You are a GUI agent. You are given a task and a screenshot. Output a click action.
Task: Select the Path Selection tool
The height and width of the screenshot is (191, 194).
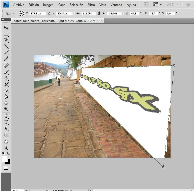(6, 128)
